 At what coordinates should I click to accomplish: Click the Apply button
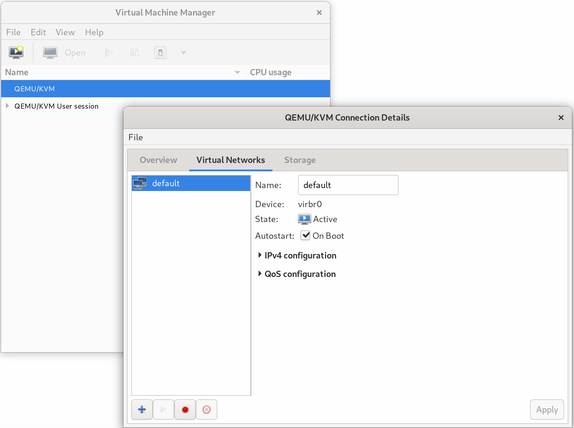(x=547, y=409)
